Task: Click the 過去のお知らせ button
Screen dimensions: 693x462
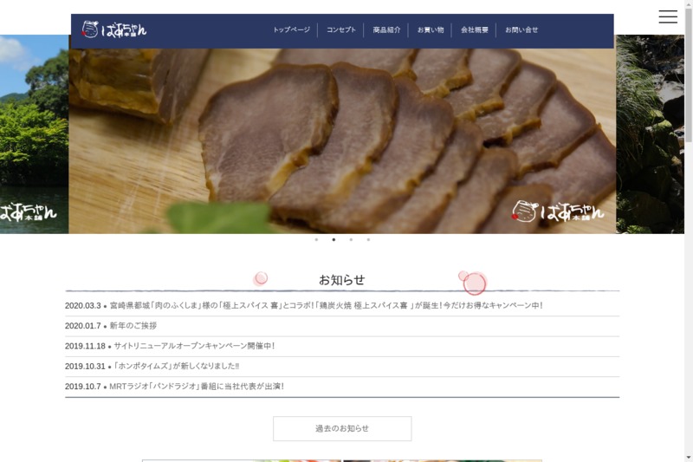Action: (x=342, y=428)
